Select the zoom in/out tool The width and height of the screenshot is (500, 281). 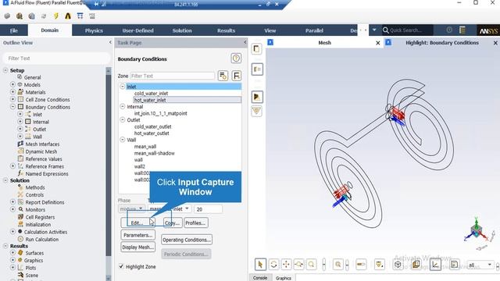click(x=298, y=264)
